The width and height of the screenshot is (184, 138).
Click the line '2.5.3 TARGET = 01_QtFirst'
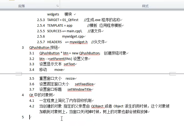coord(58,20)
